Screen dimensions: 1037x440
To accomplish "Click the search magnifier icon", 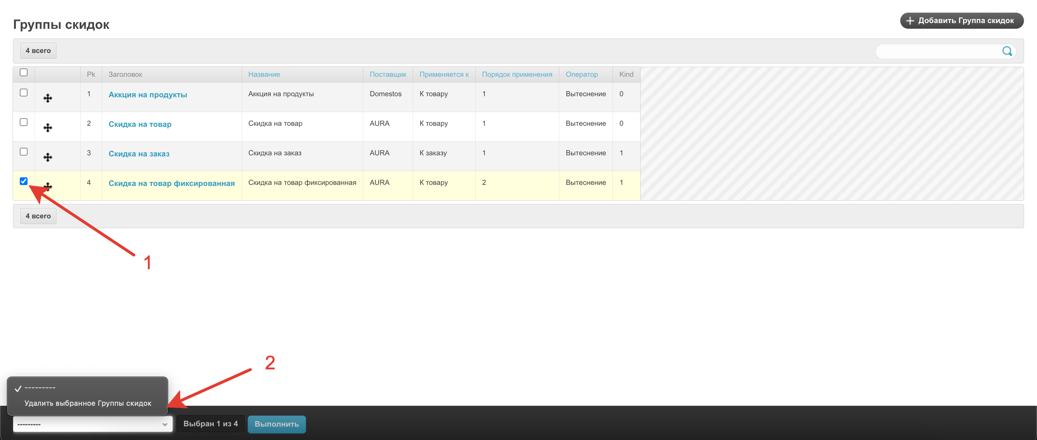I will 1007,51.
